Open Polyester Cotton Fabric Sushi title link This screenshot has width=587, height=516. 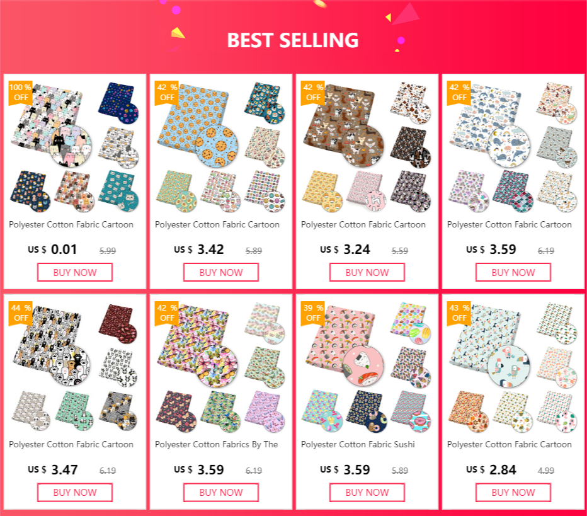click(358, 444)
